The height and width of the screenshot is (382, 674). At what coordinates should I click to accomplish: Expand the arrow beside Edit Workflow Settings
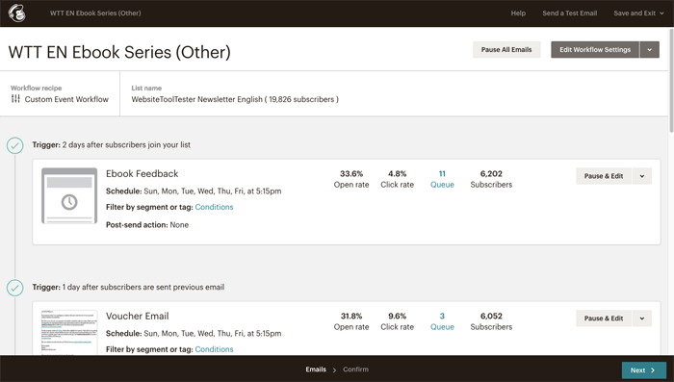tap(650, 50)
